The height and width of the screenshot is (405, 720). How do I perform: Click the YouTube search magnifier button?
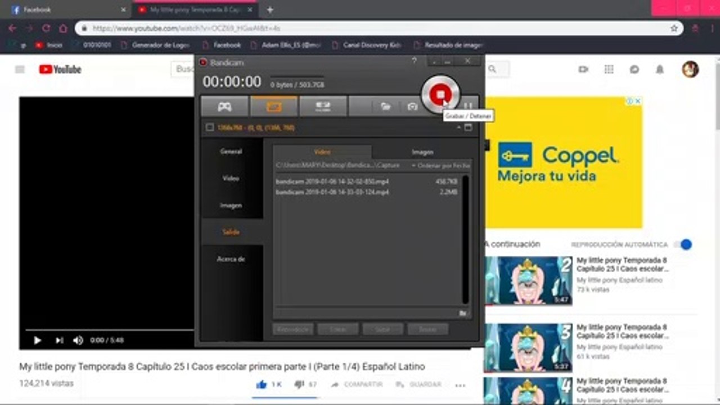pyautogui.click(x=492, y=69)
